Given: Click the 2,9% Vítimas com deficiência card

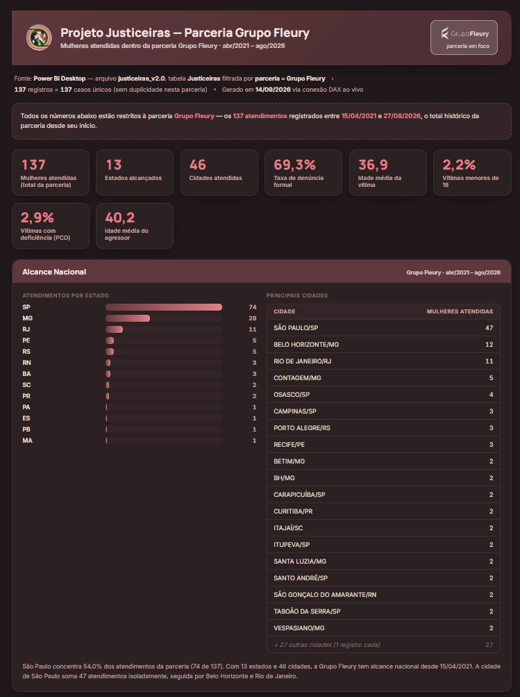Looking at the screenshot, I should [x=51, y=226].
